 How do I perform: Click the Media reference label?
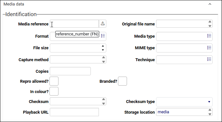tap(33, 24)
